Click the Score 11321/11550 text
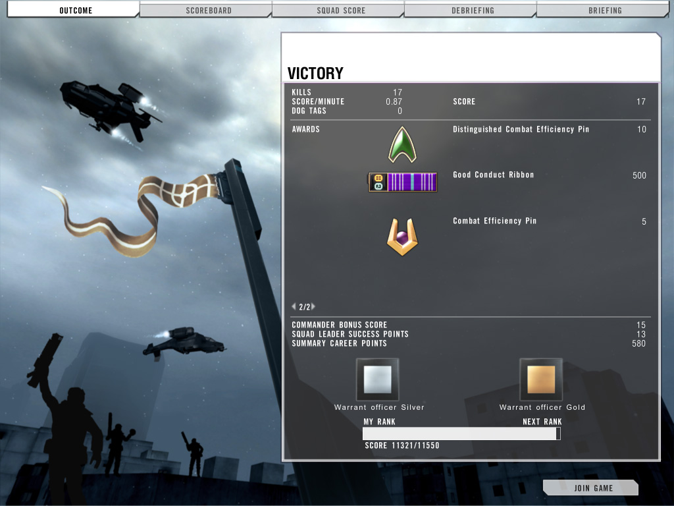Image resolution: width=674 pixels, height=506 pixels. (x=402, y=446)
